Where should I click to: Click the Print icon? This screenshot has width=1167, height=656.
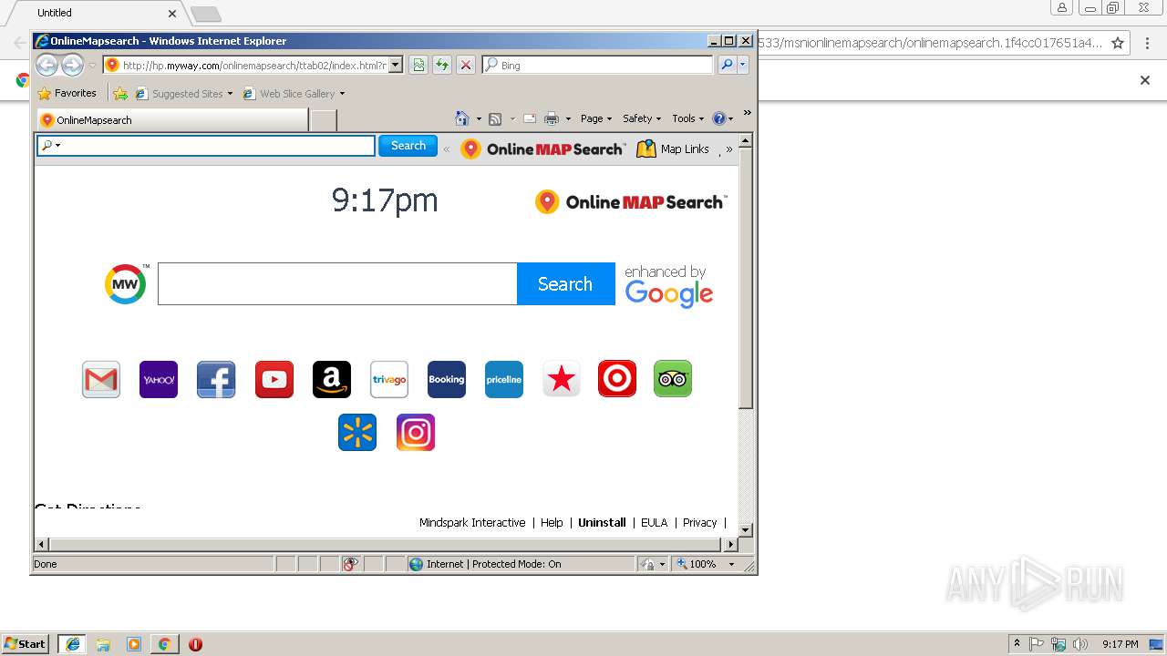tap(552, 118)
